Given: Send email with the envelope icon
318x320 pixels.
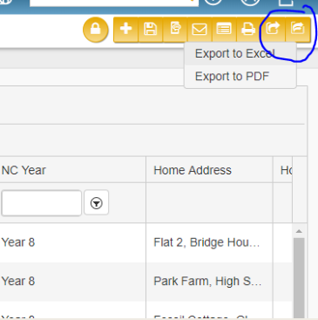Looking at the screenshot, I should [200, 30].
